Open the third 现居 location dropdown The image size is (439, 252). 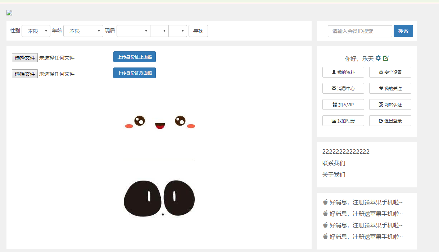(178, 31)
